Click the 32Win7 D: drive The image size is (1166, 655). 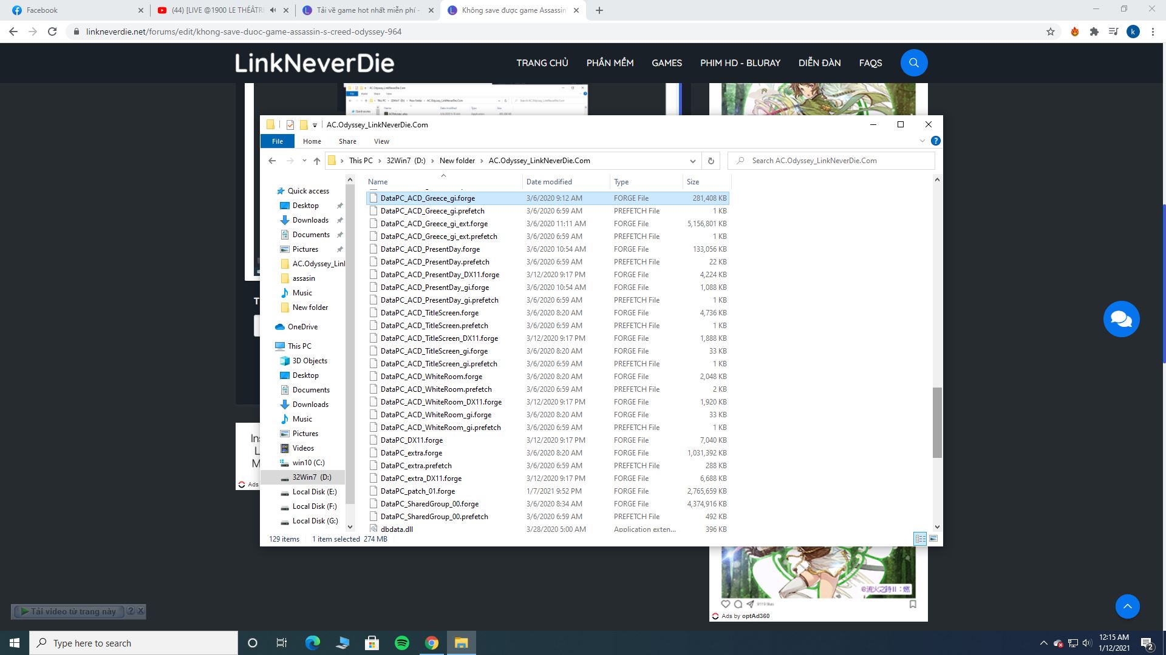click(312, 477)
